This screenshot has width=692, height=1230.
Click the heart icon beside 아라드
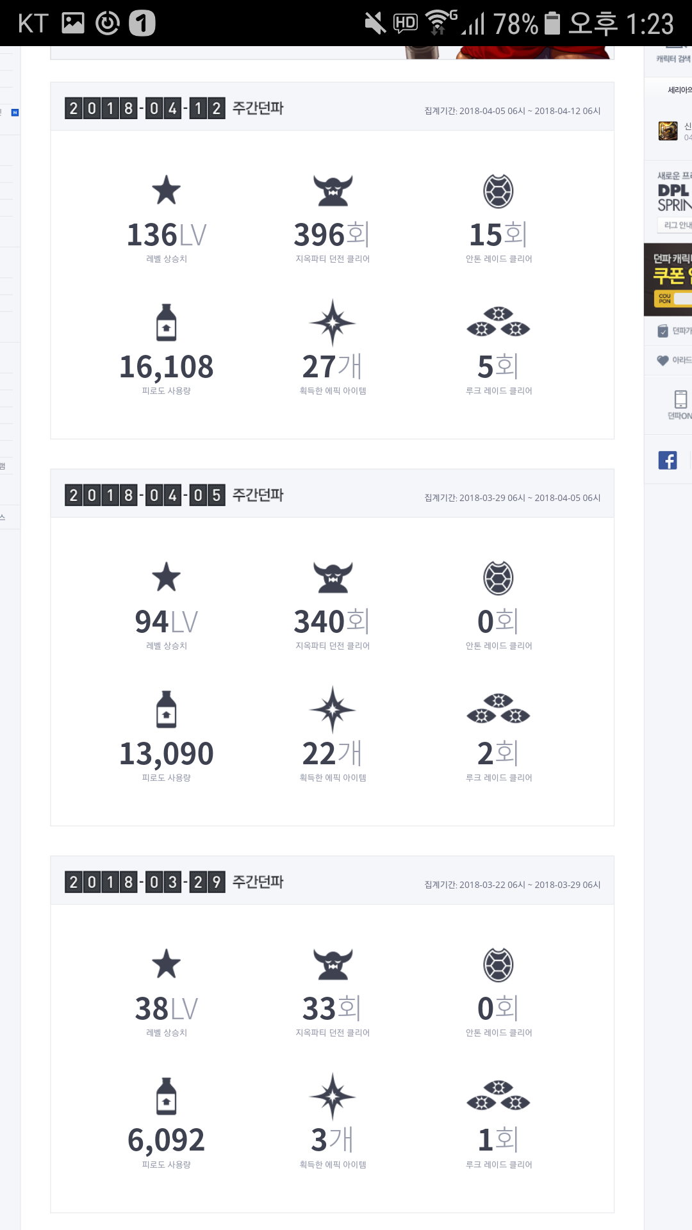[x=663, y=360]
